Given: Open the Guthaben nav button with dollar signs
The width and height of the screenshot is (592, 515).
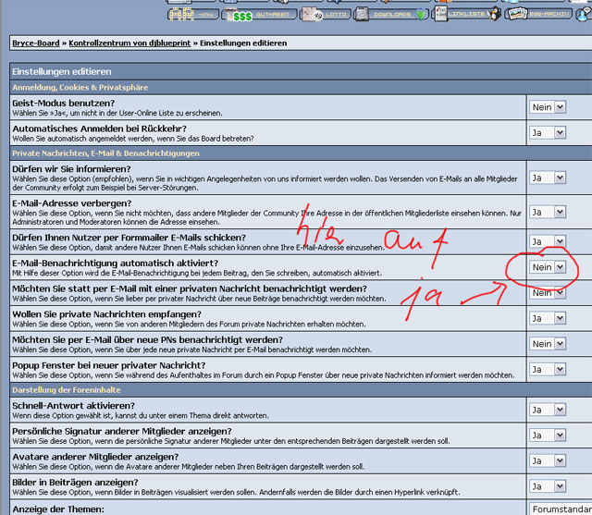Looking at the screenshot, I should click(259, 15).
